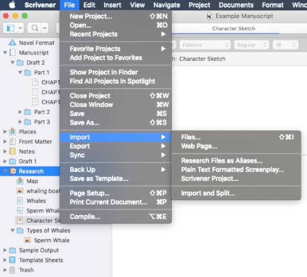Open the Back Up submenu

[116, 169]
